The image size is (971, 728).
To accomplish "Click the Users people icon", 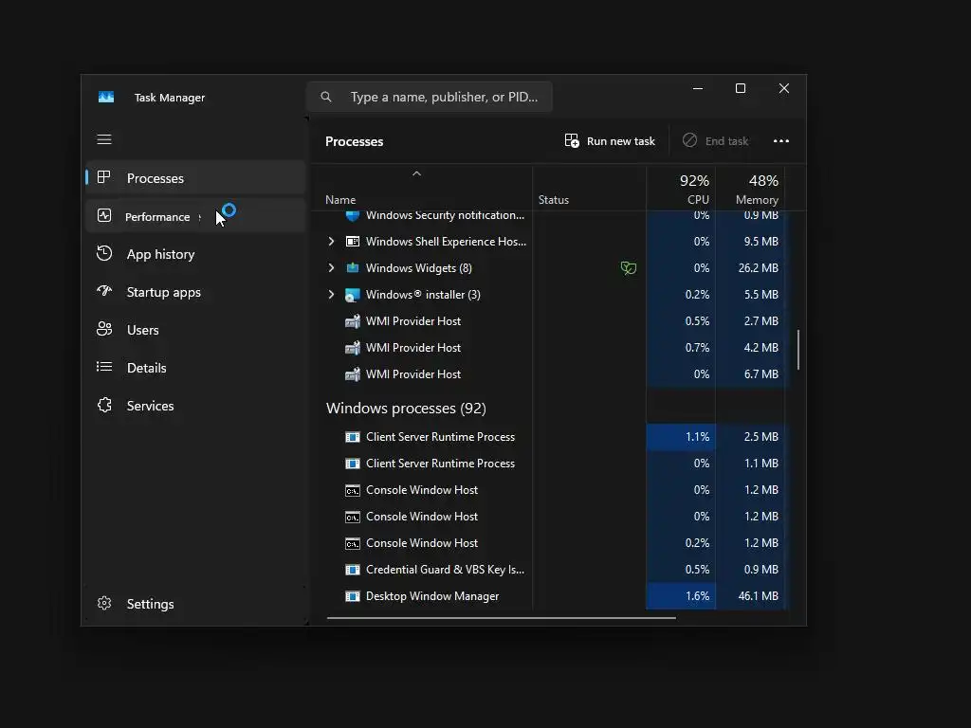I will click(104, 329).
